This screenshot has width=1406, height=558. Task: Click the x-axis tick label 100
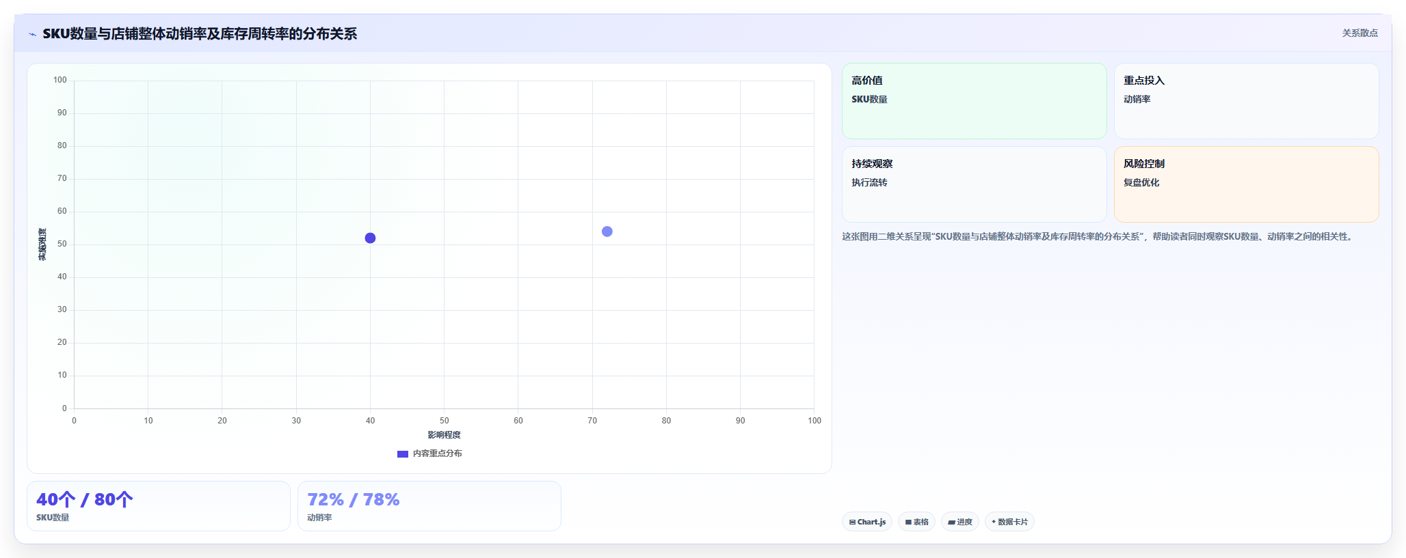(814, 421)
